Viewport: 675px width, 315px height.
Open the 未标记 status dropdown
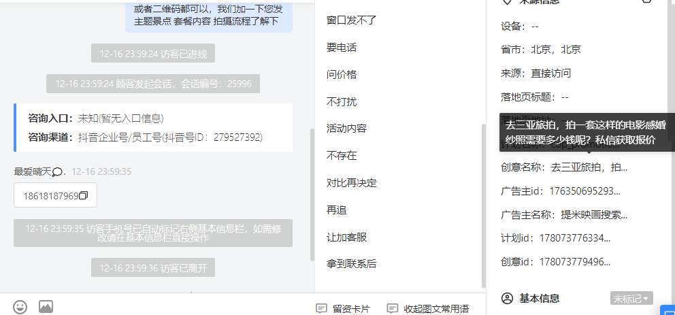point(631,298)
